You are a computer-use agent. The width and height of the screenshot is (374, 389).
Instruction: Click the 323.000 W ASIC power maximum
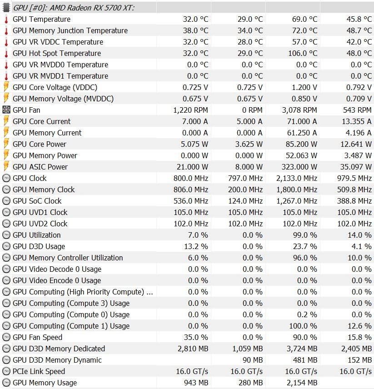(299, 167)
